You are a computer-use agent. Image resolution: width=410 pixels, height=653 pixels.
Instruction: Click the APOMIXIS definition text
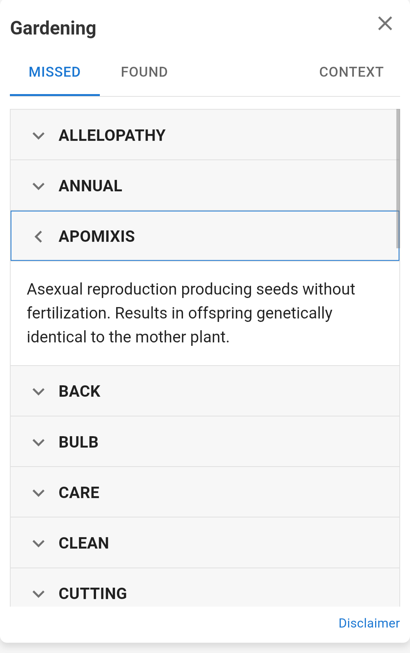(191, 313)
